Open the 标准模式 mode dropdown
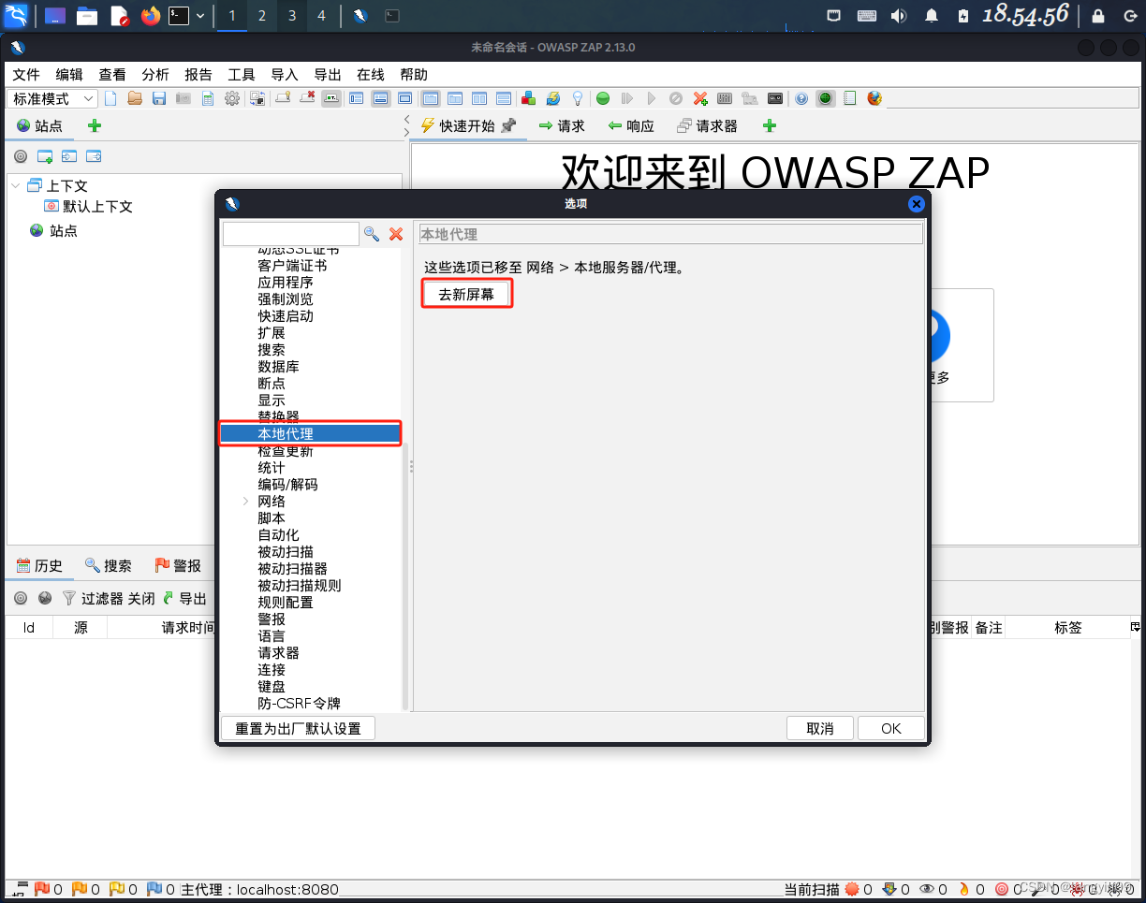Image resolution: width=1146 pixels, height=903 pixels. tap(52, 98)
